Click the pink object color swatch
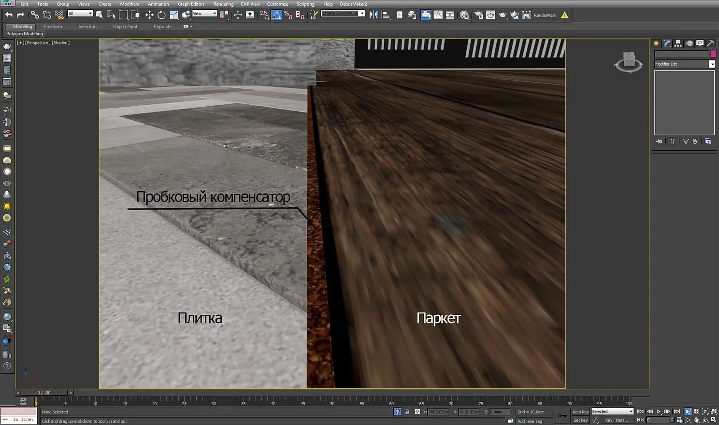 tap(713, 54)
